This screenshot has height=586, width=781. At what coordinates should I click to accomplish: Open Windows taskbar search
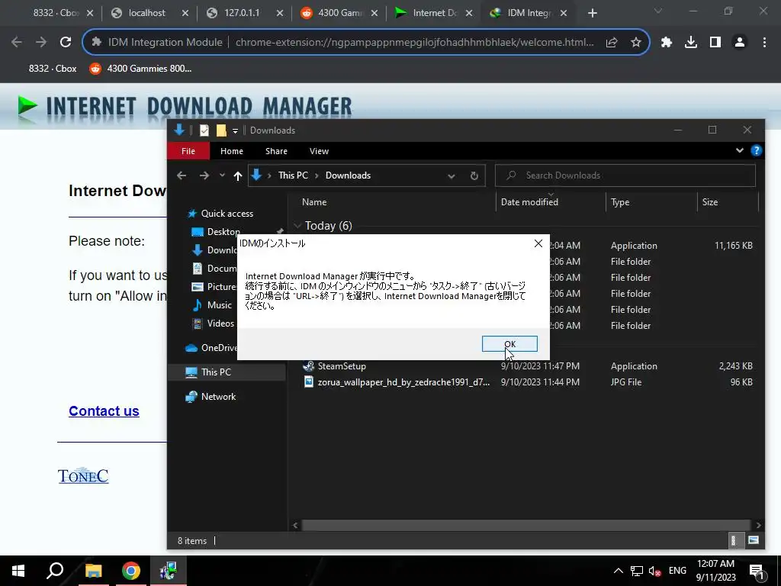coord(55,571)
